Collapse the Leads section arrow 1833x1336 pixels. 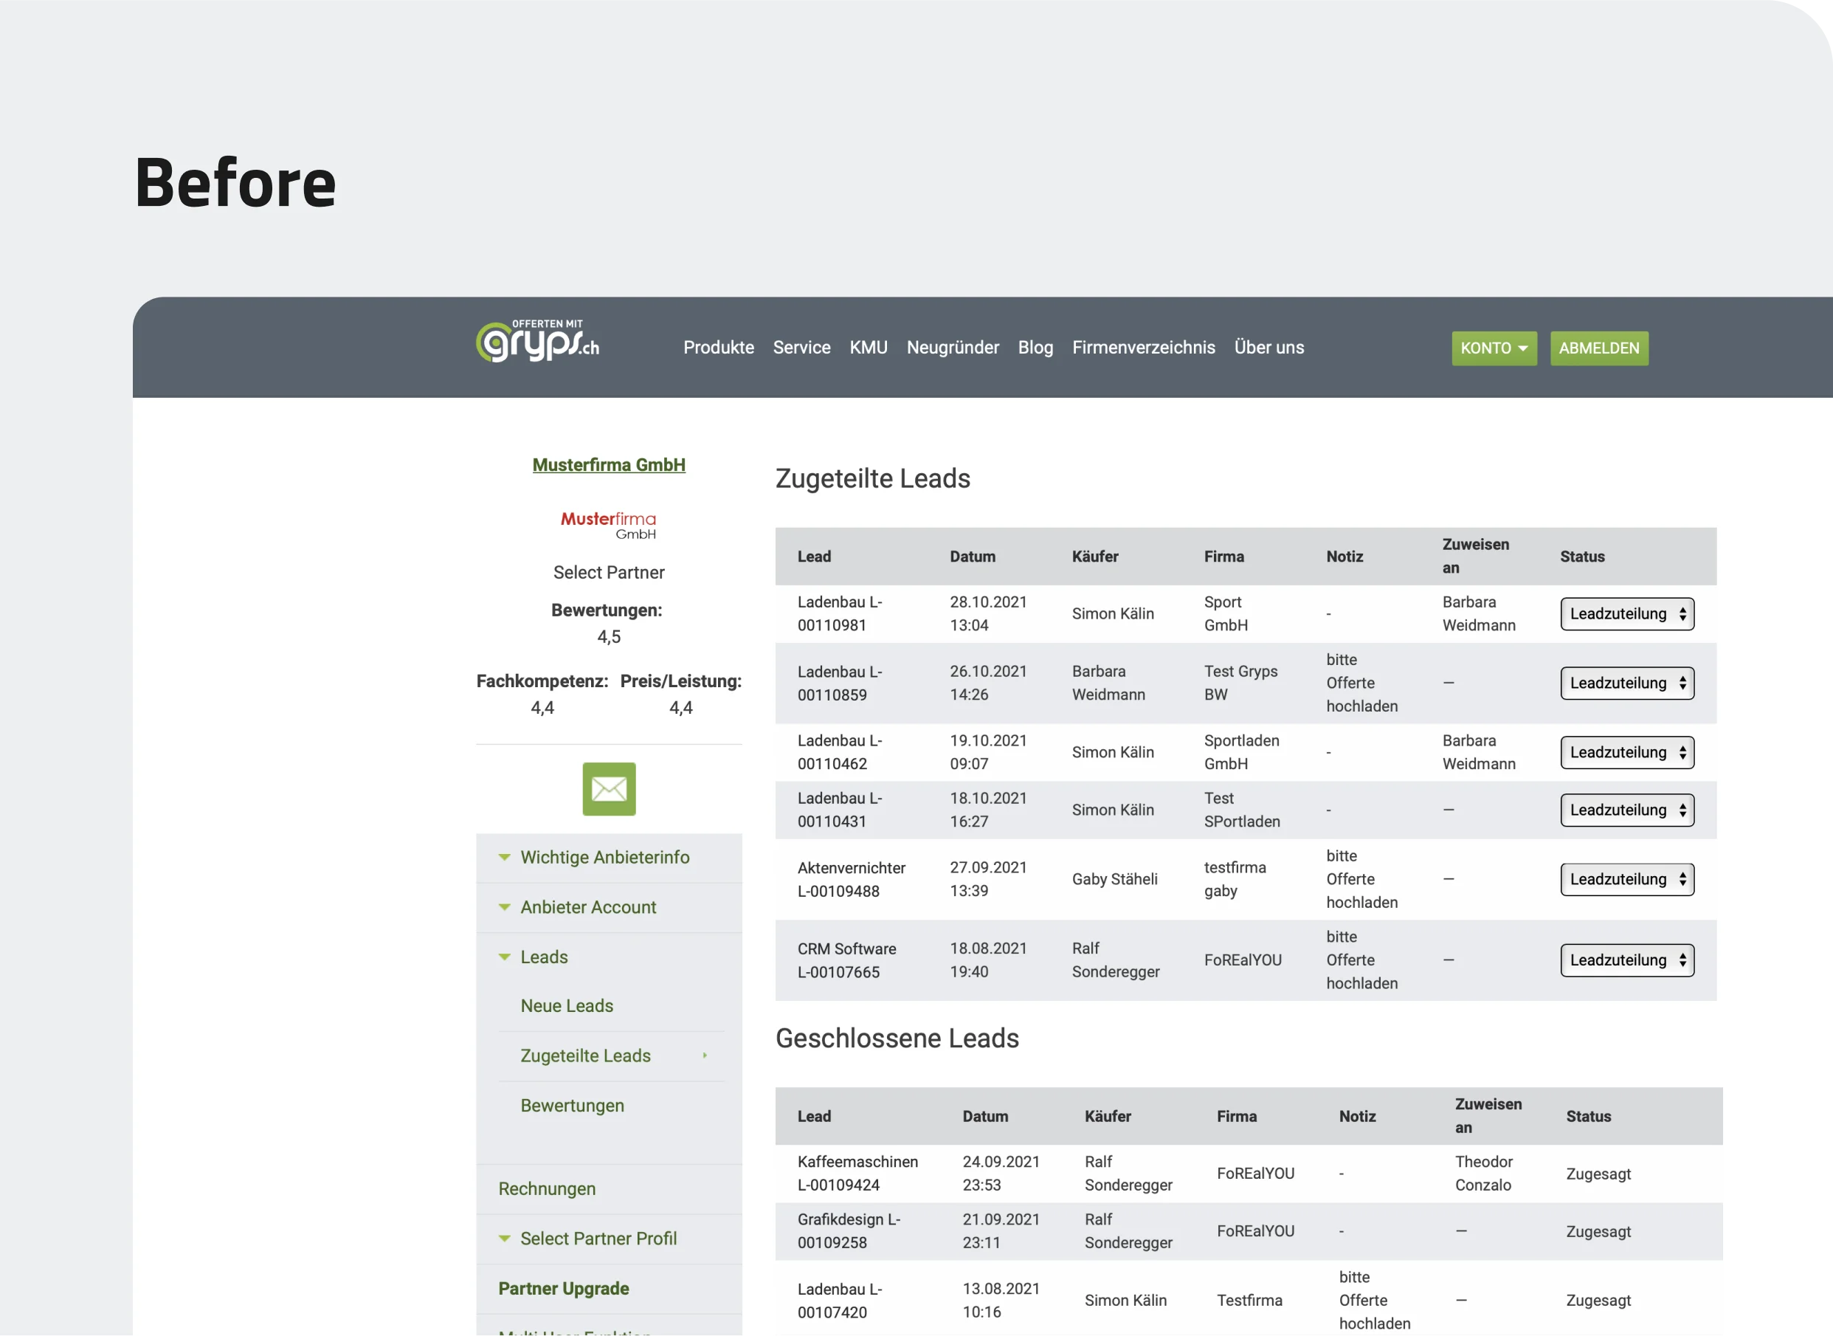tap(505, 957)
